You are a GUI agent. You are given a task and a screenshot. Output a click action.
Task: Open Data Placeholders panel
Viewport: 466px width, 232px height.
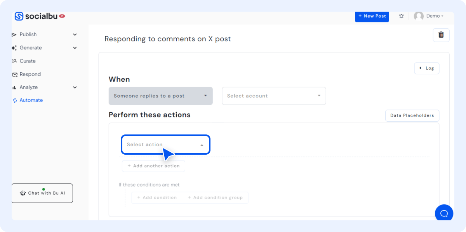coord(412,115)
